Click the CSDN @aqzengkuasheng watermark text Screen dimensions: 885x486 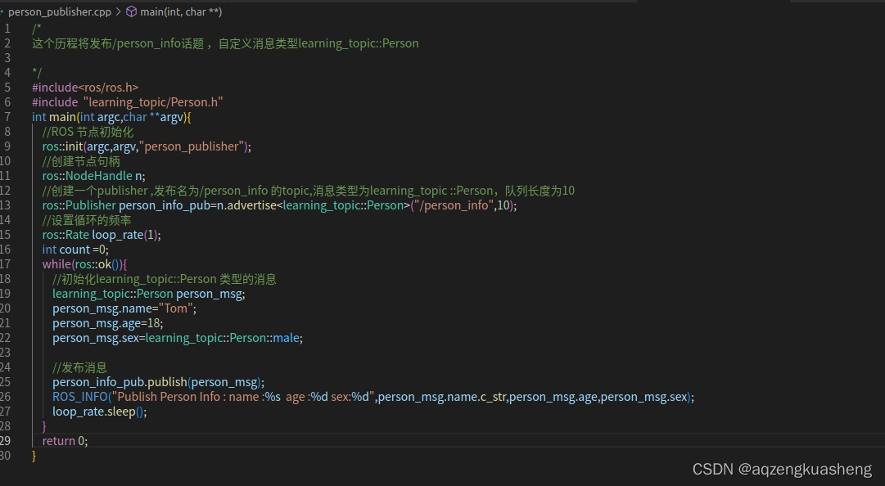782,469
